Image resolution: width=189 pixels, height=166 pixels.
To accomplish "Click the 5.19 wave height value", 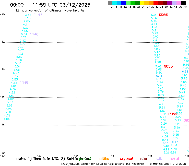I will coord(180,106).
